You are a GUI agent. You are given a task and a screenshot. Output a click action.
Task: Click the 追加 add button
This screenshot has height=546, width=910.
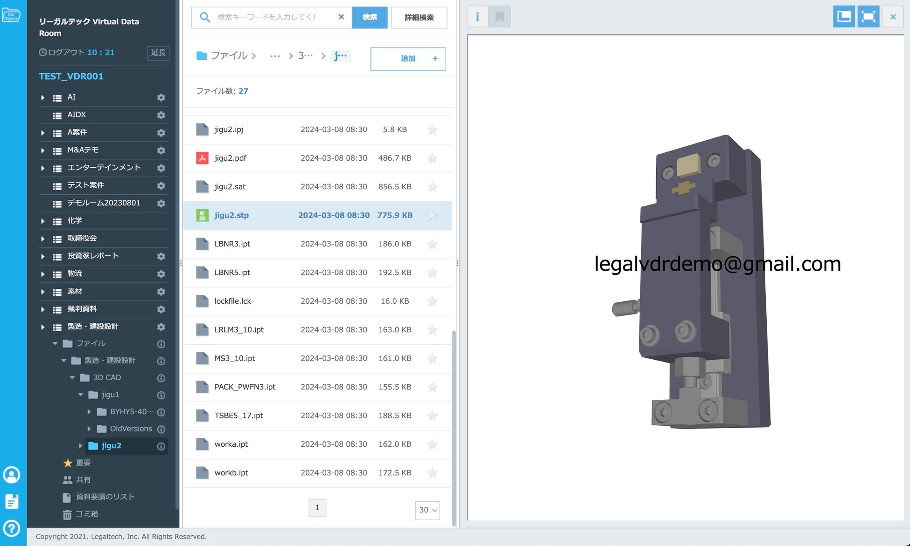coord(408,59)
